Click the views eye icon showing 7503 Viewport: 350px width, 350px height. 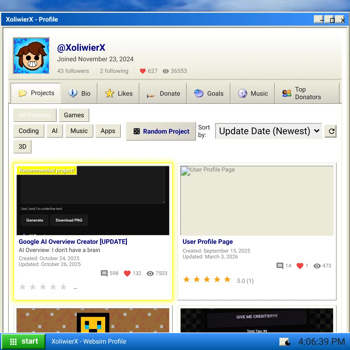coord(150,273)
